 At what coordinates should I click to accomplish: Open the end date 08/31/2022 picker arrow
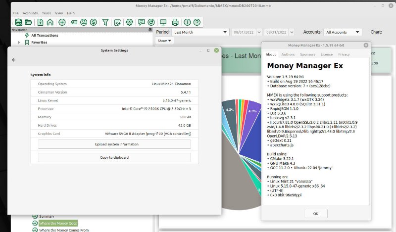point(292,32)
